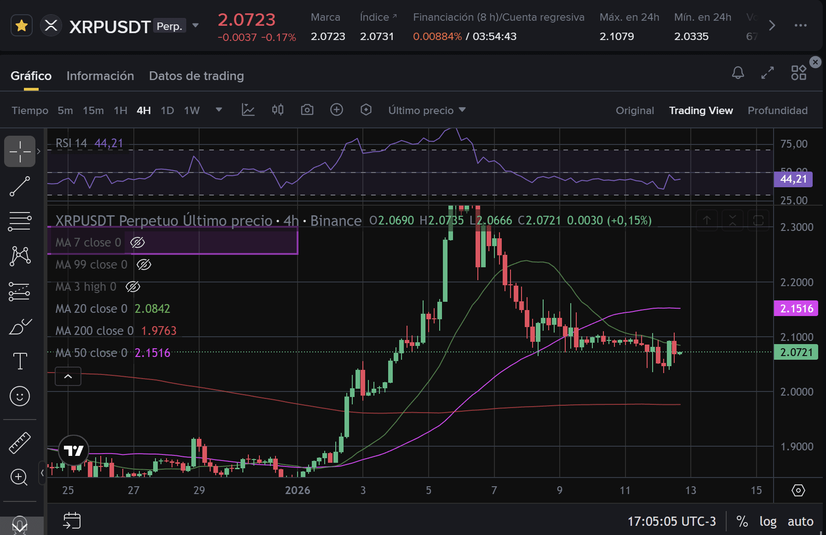The height and width of the screenshot is (535, 826).
Task: Click the RSI 14 indicator label
Action: pos(71,143)
